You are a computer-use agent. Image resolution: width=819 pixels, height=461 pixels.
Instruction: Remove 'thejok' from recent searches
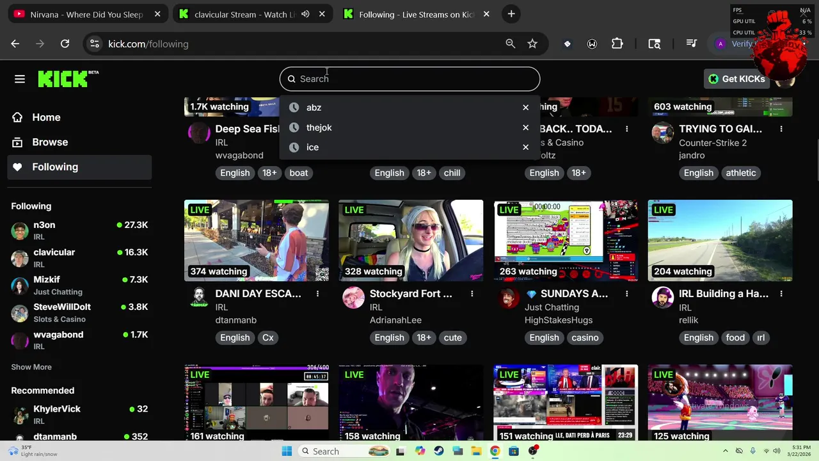click(x=525, y=127)
